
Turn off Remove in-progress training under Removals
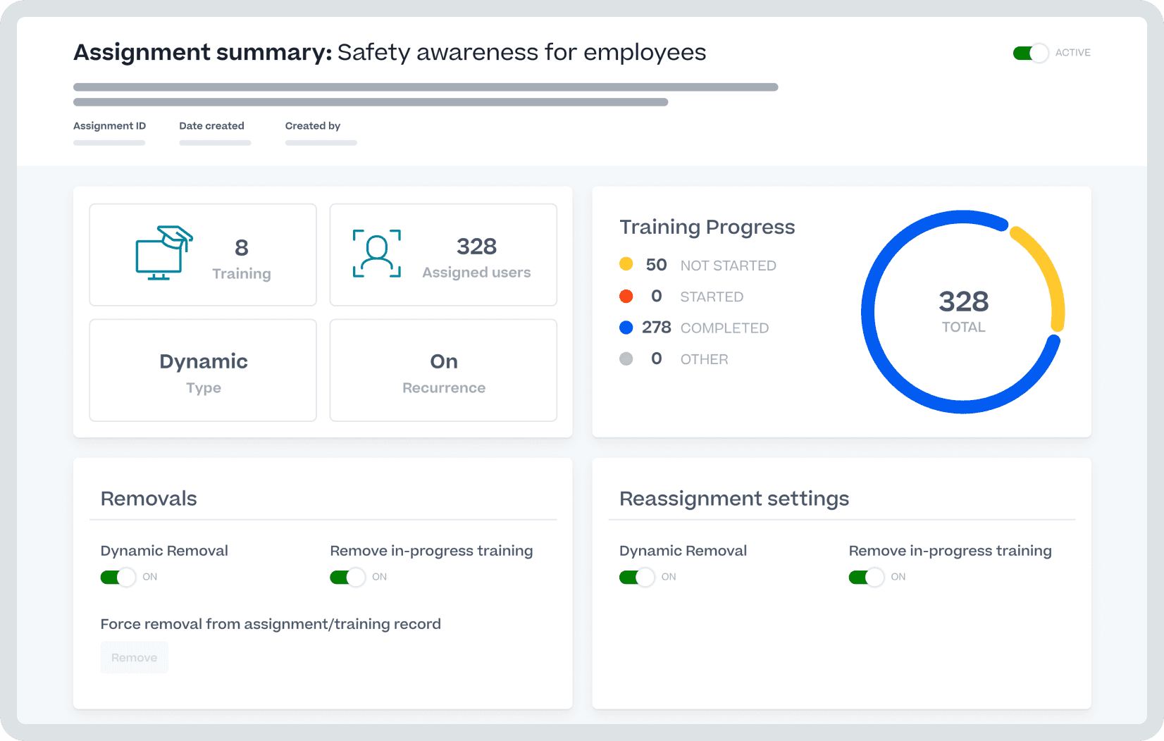[347, 577]
